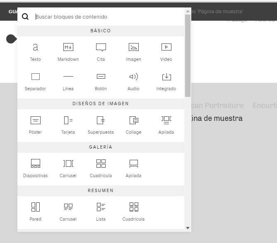The height and width of the screenshot is (243, 277).
Task: Pick the Superpuesta image layout
Action: pos(101,125)
